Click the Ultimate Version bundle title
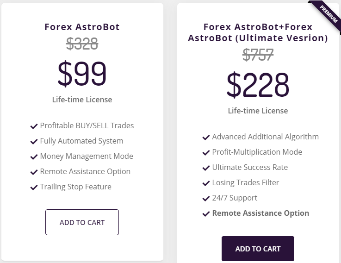 pos(258,32)
